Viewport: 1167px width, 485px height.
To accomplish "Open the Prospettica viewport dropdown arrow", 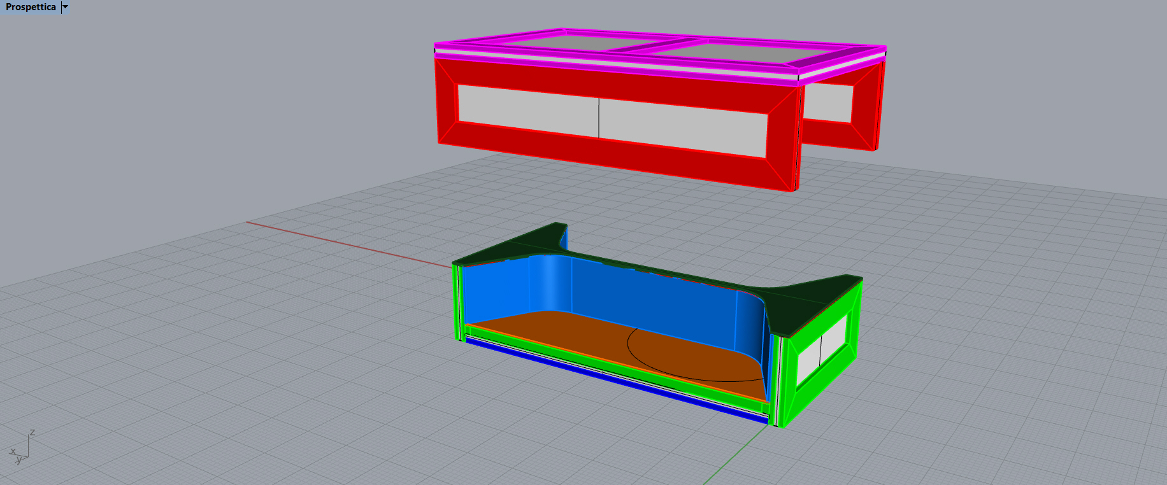I will [x=65, y=7].
